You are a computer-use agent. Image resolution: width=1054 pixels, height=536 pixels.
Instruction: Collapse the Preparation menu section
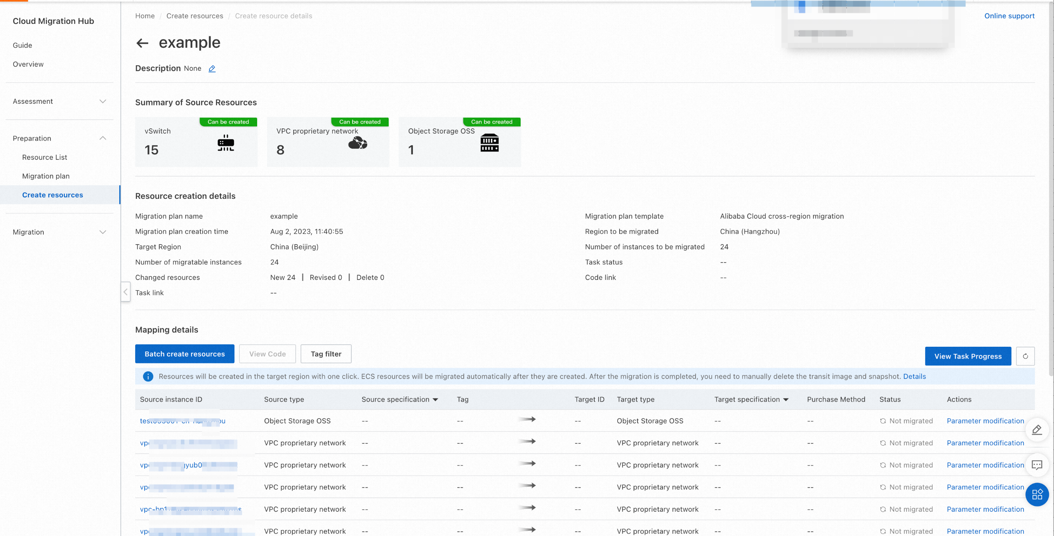point(103,138)
